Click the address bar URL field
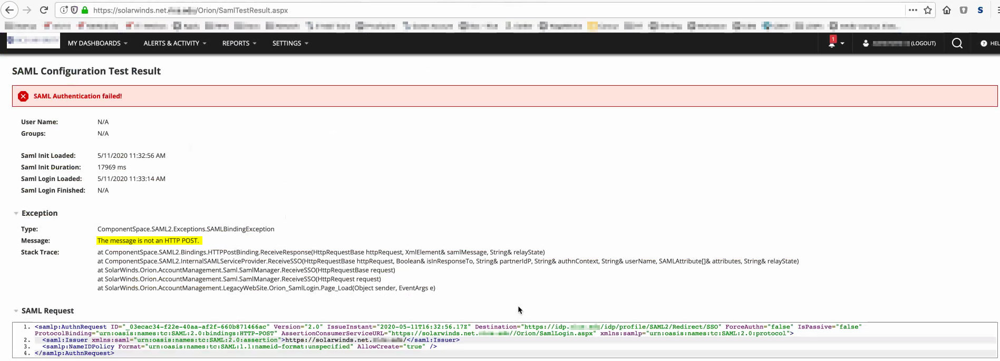This screenshot has width=1000, height=361. point(496,10)
